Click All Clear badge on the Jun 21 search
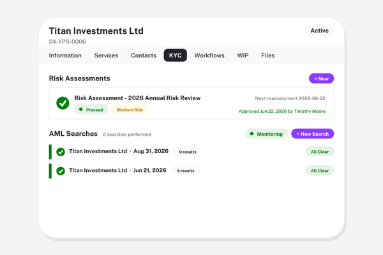The image size is (383, 255). (320, 171)
